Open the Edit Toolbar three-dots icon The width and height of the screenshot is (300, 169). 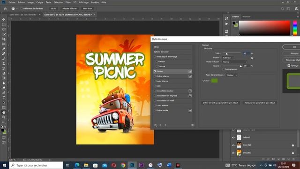(4, 122)
